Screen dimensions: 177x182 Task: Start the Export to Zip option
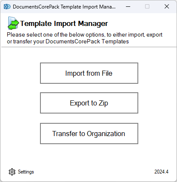pos(89,103)
